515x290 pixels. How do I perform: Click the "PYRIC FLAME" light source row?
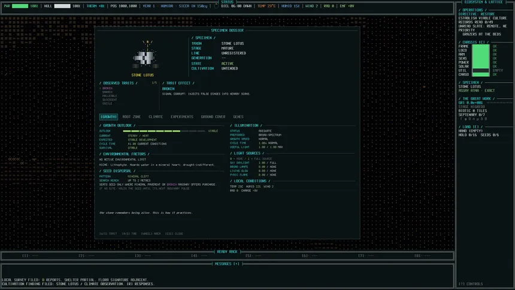click(253, 175)
